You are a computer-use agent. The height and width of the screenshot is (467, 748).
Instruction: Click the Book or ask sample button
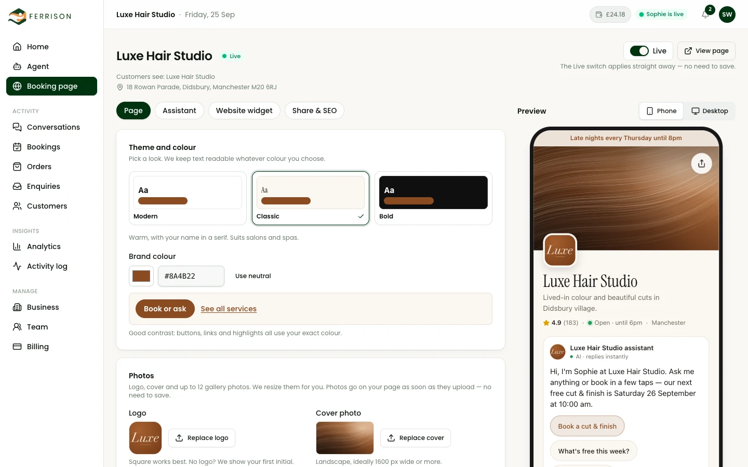click(x=165, y=309)
